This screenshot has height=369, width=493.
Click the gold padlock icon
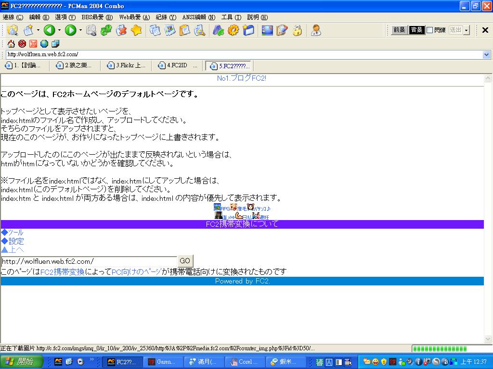(x=297, y=30)
